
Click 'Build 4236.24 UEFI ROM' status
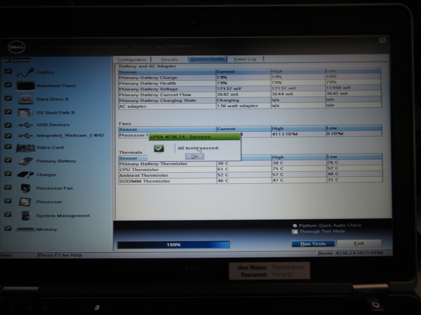(351, 253)
